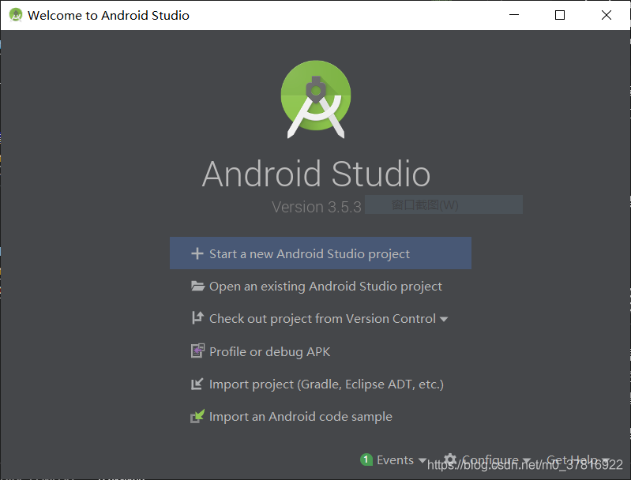Minimize the Welcome to Android Studio window
631x480 pixels.
point(514,15)
